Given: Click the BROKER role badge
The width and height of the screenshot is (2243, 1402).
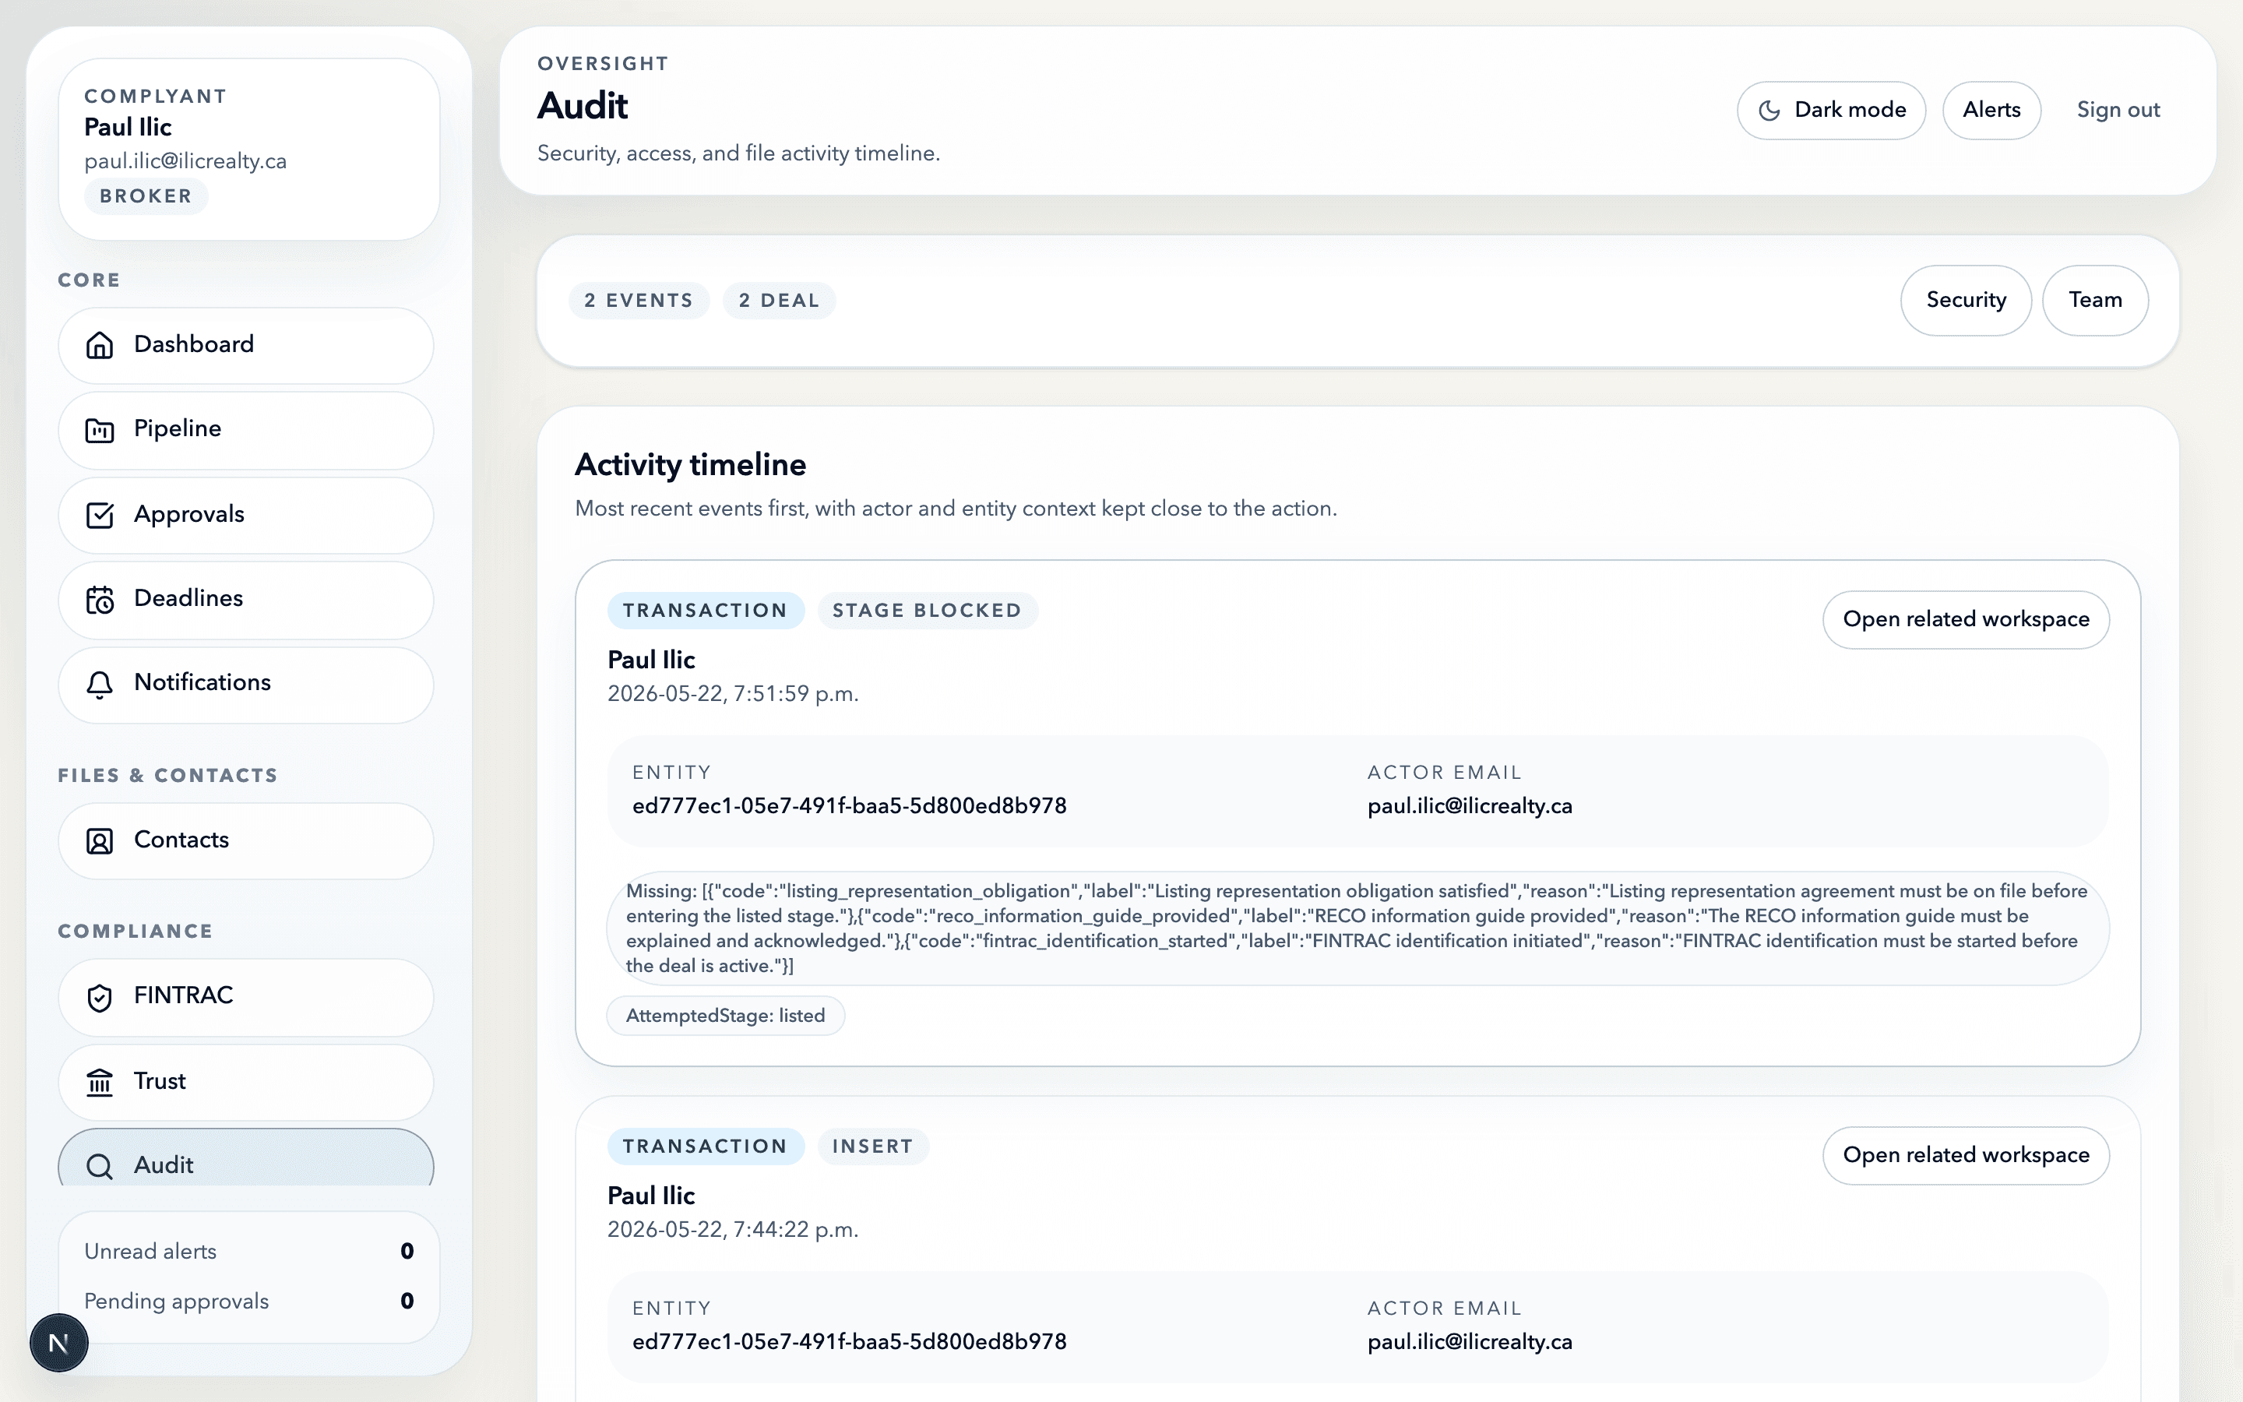Looking at the screenshot, I should pyautogui.click(x=146, y=196).
